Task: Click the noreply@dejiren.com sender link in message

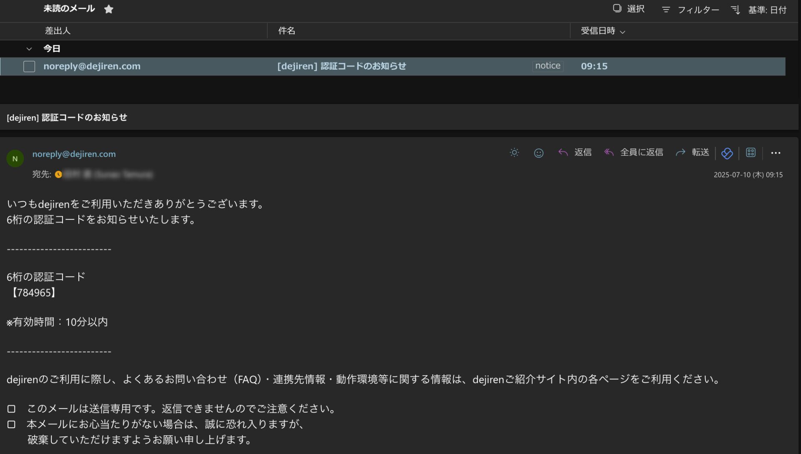Action: coord(74,154)
